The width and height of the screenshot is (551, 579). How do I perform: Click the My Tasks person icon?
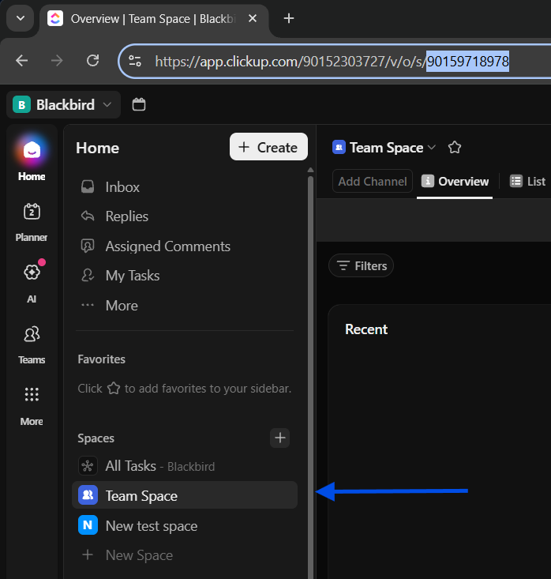point(88,276)
